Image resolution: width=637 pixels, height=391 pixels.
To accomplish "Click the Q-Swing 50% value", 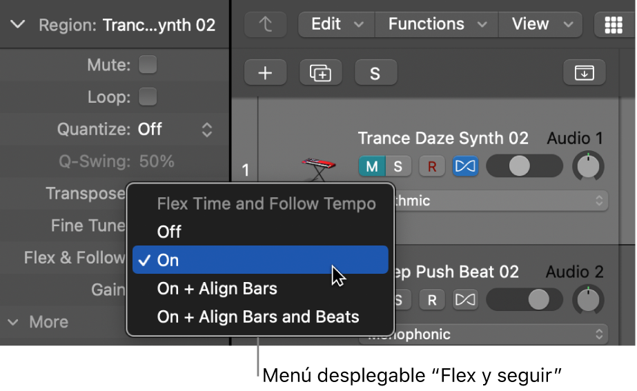I will pyautogui.click(x=157, y=161).
